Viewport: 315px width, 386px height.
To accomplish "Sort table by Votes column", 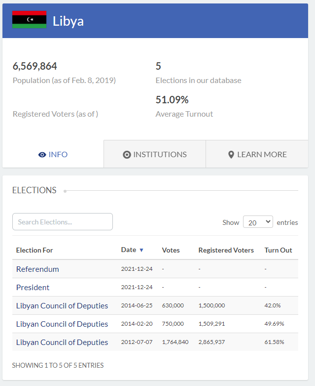I will click(x=171, y=250).
